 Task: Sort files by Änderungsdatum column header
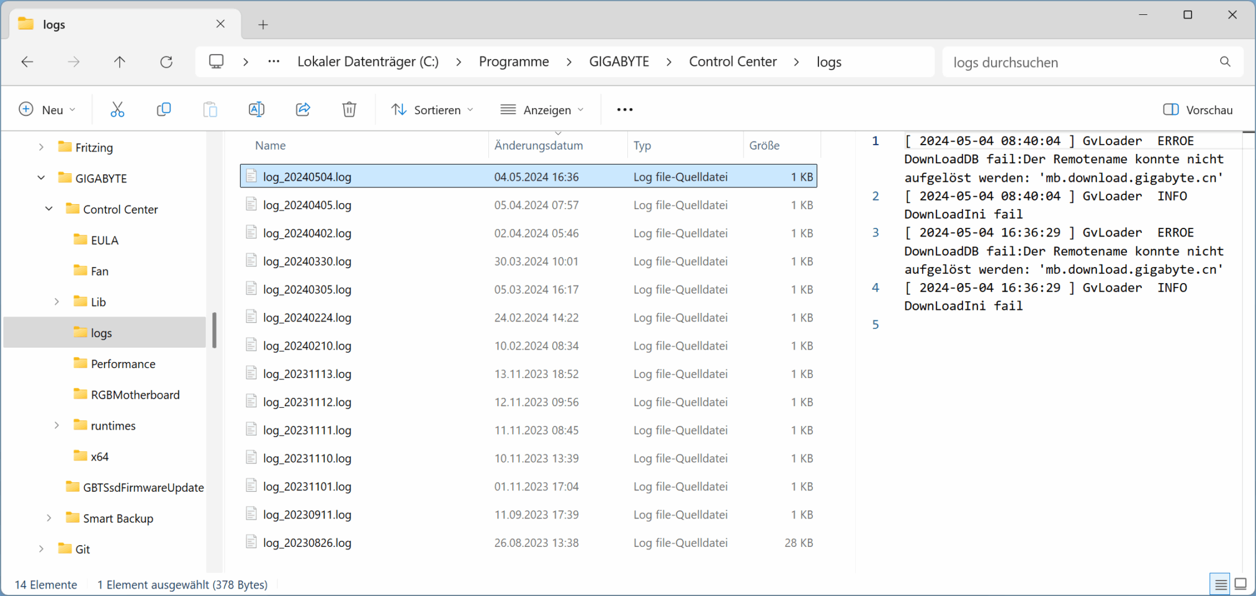[x=539, y=146]
